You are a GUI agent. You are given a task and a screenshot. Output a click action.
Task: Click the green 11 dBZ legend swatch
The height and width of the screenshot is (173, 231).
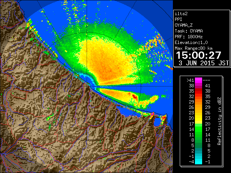199,134
